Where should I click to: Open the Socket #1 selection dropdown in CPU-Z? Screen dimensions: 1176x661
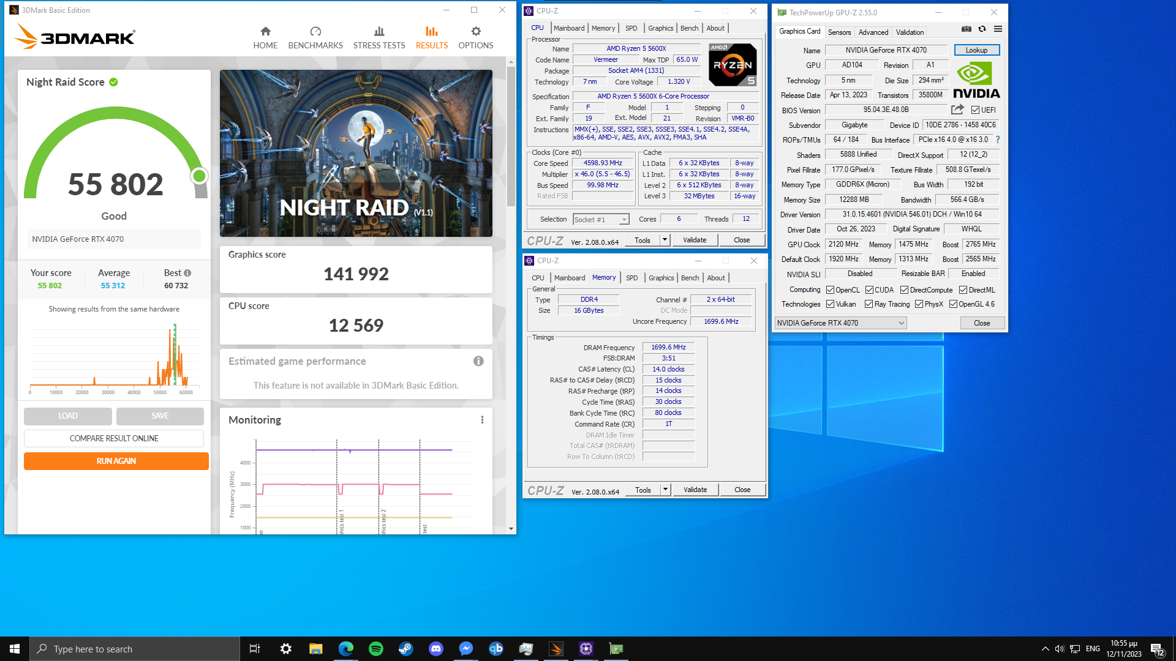click(601, 219)
